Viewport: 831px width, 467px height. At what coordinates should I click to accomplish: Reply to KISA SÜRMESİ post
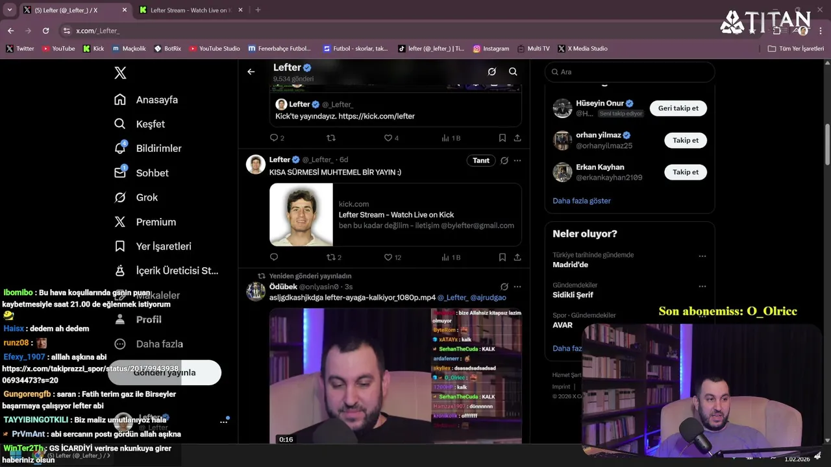click(274, 257)
